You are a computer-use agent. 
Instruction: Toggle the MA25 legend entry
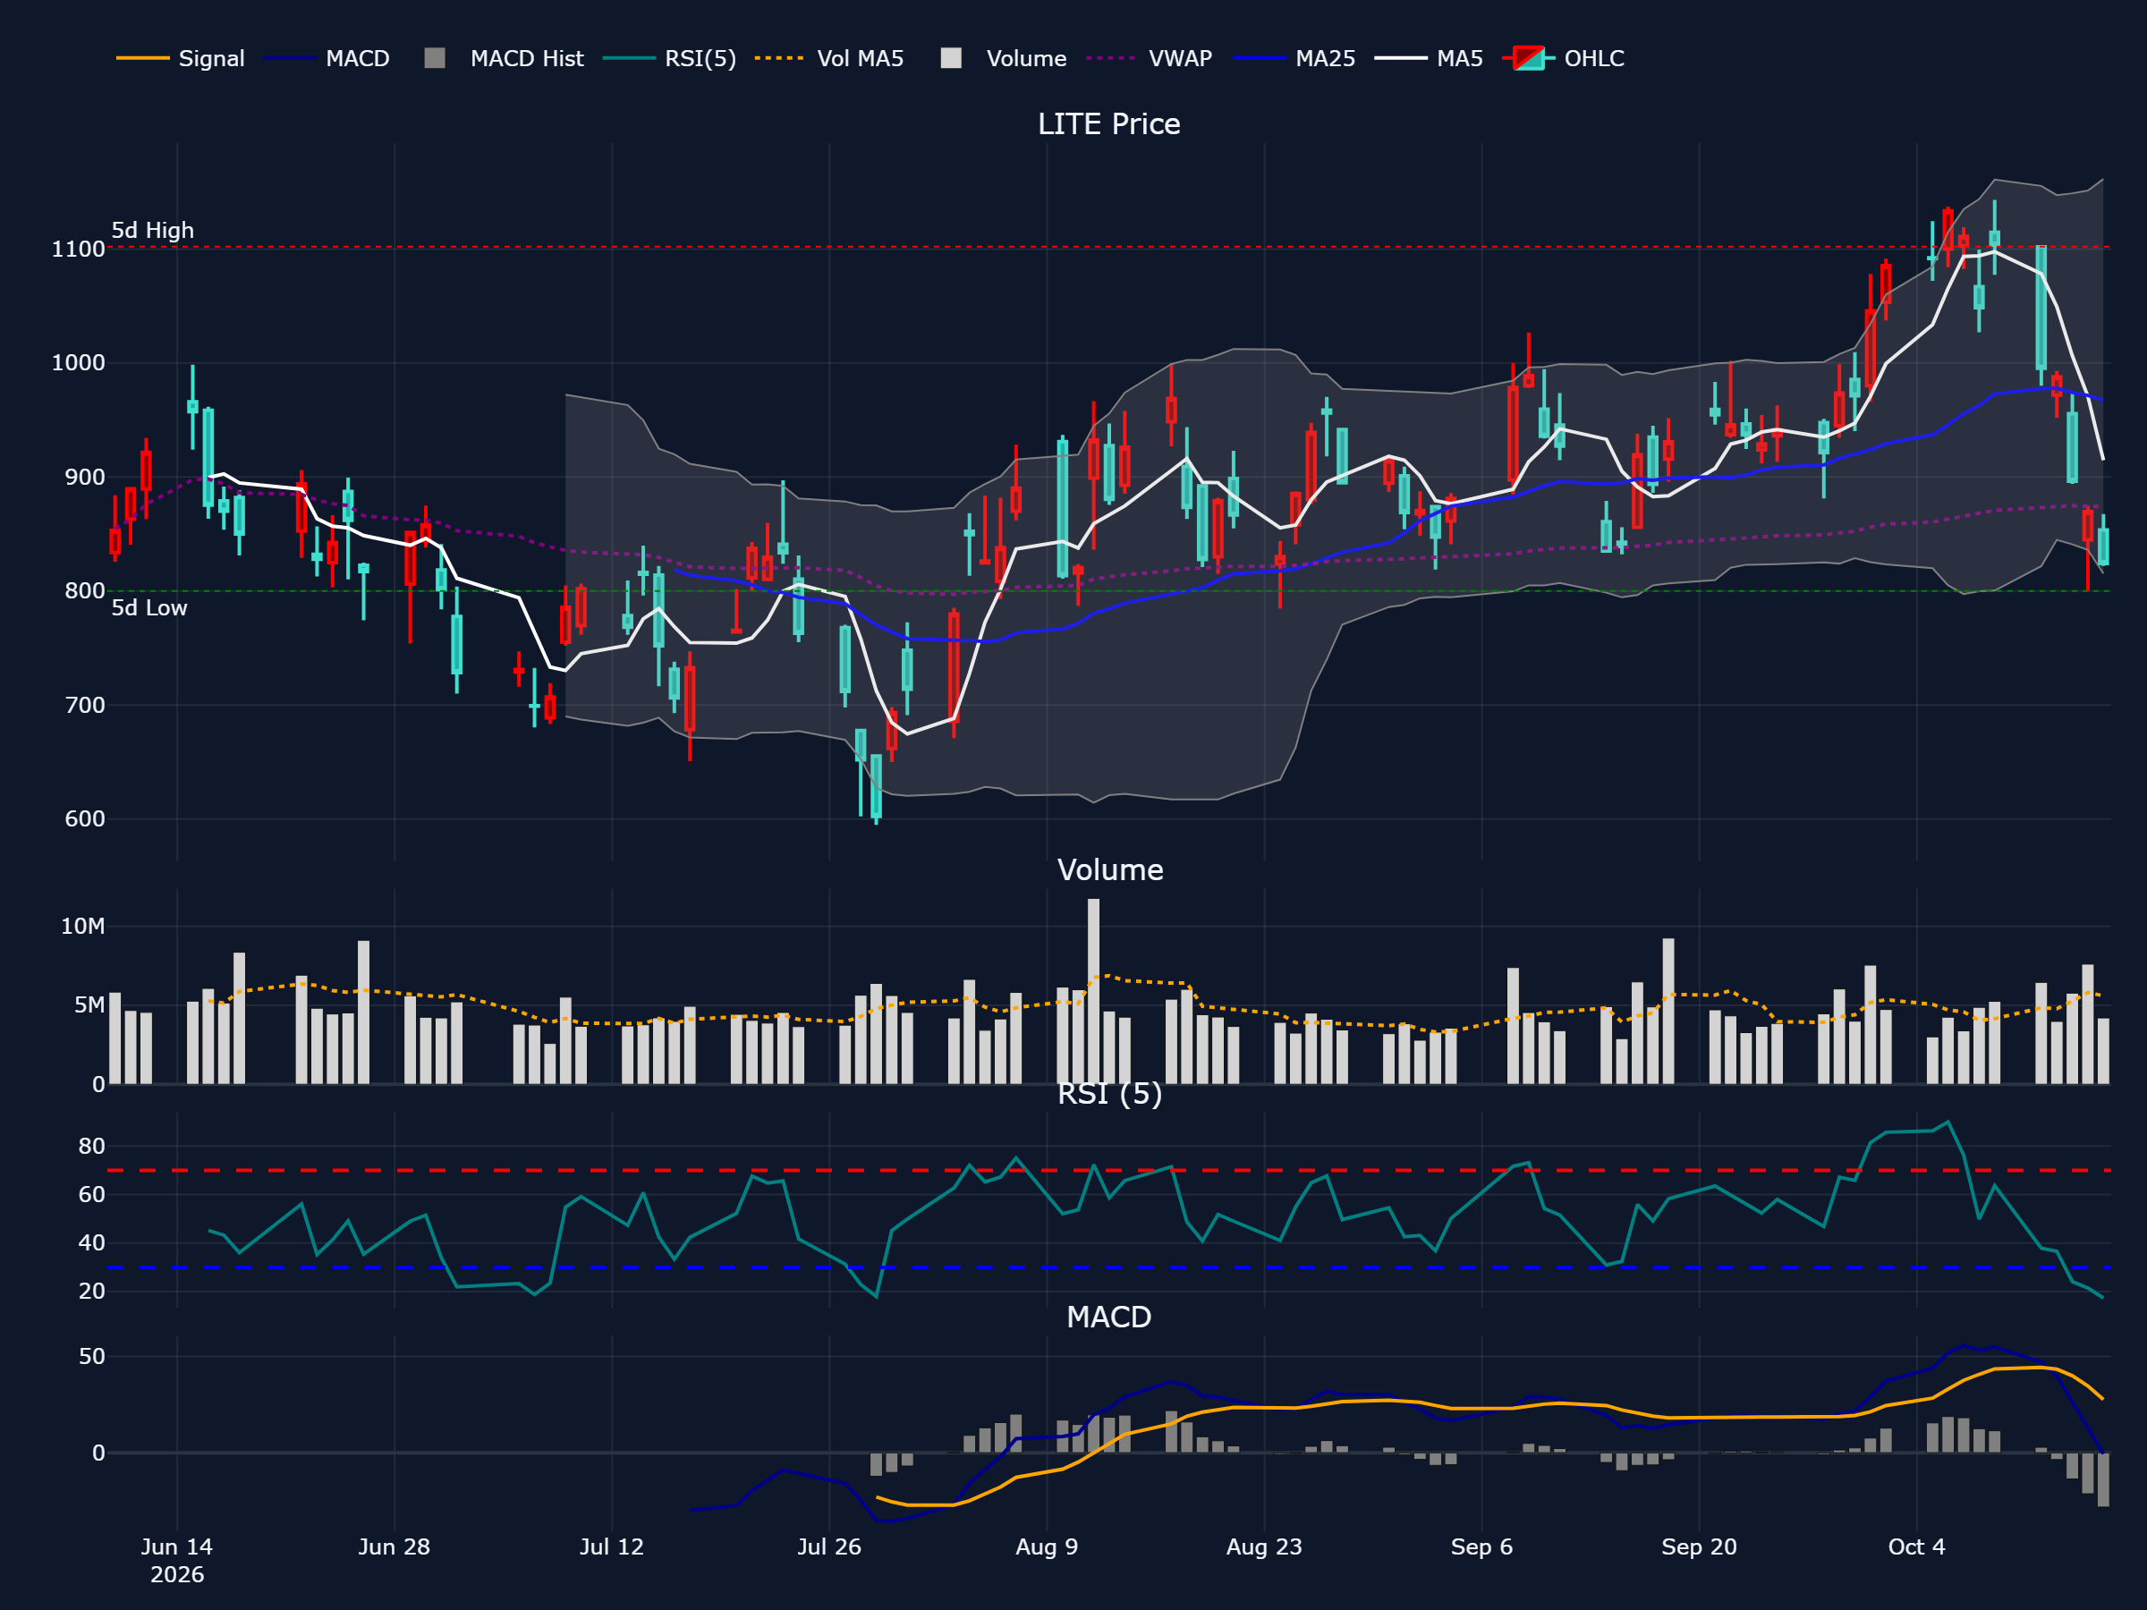pos(1294,58)
